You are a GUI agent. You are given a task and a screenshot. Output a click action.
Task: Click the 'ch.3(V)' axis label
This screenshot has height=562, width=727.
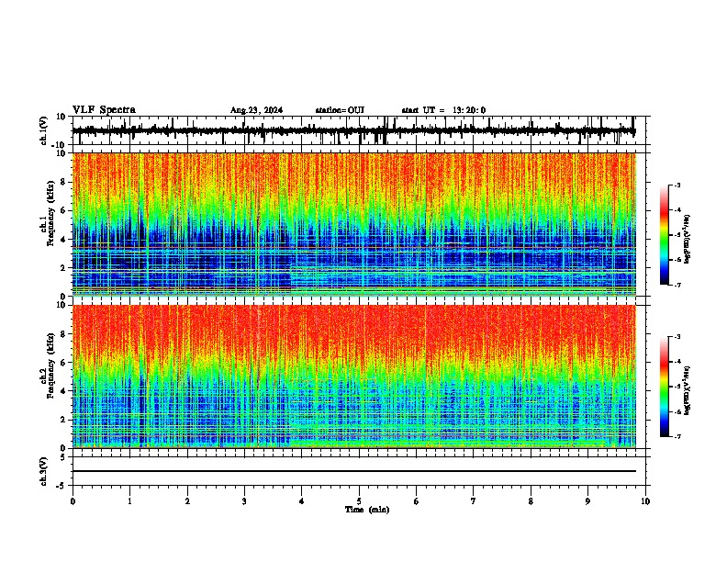click(44, 472)
